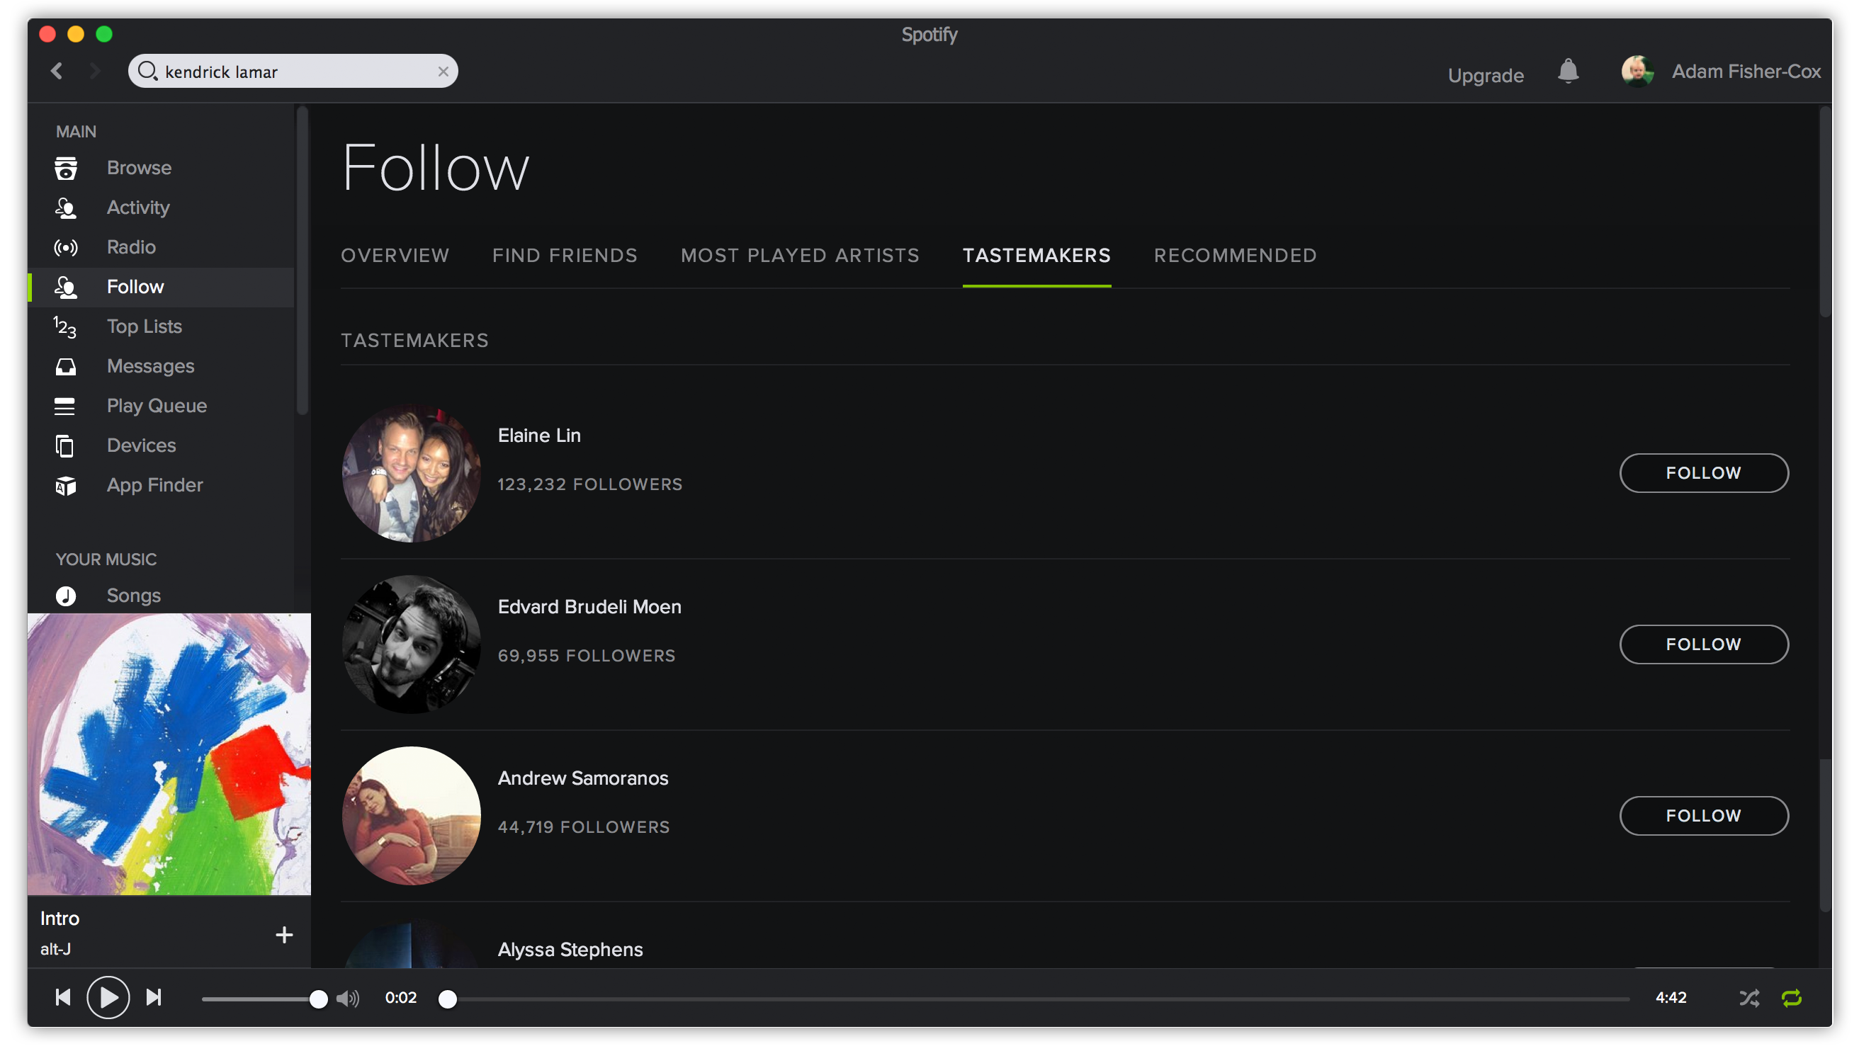The image size is (1859, 1051).
Task: Open user profile avatar picture
Action: [x=1637, y=72]
